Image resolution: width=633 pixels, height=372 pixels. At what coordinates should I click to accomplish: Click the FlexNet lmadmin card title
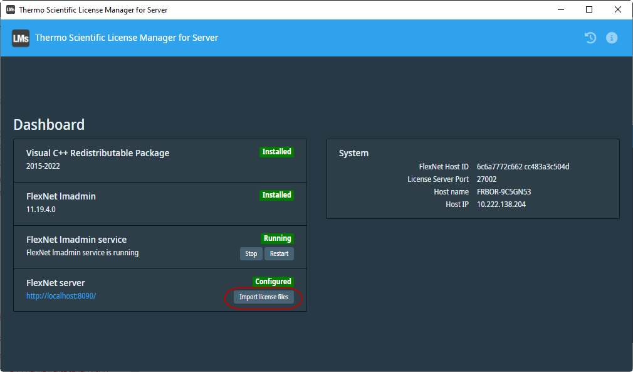(x=61, y=196)
